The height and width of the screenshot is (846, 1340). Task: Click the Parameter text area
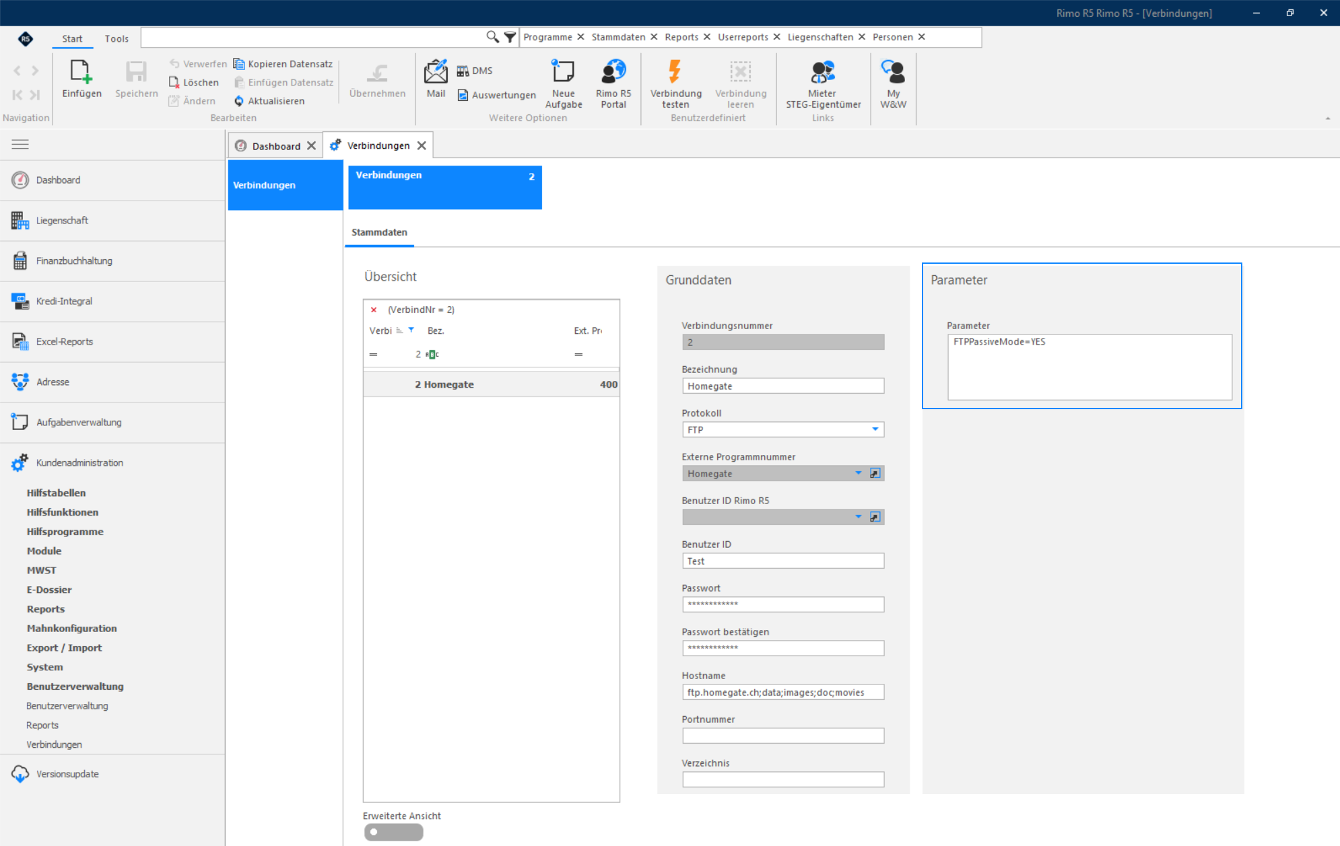click(1090, 367)
